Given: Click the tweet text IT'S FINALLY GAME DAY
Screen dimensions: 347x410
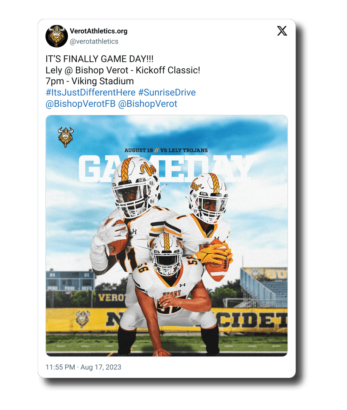Looking at the screenshot, I should click(99, 59).
